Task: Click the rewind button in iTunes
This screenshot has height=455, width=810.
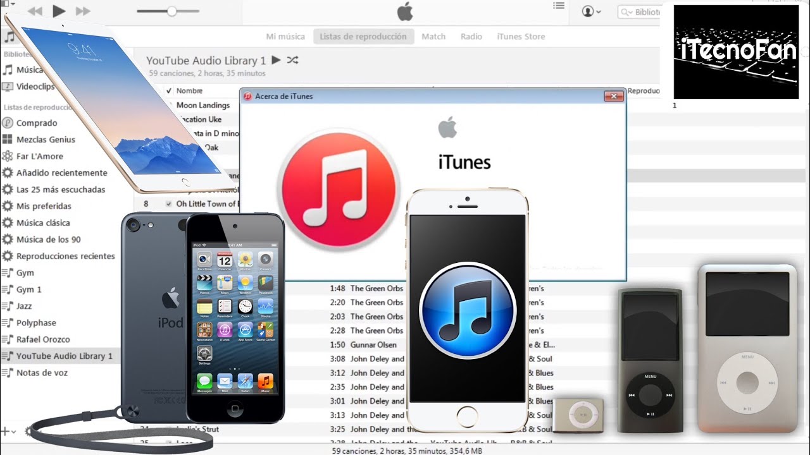Action: coord(35,11)
